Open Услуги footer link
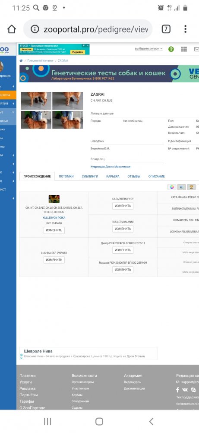The width and height of the screenshot is (199, 433). 25,382
